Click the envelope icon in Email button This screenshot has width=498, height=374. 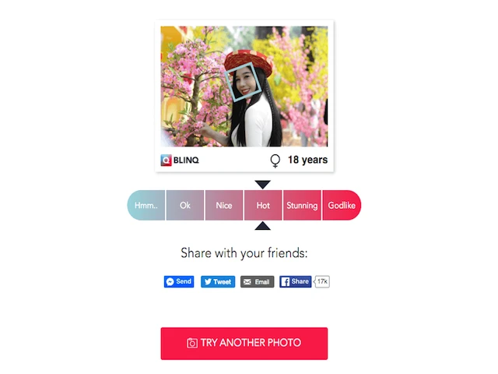(x=247, y=282)
